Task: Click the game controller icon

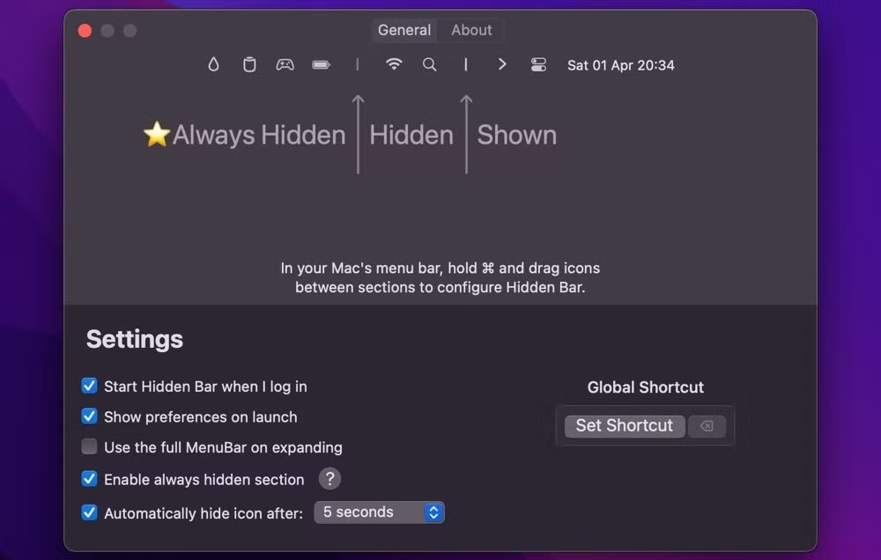Action: coord(285,64)
